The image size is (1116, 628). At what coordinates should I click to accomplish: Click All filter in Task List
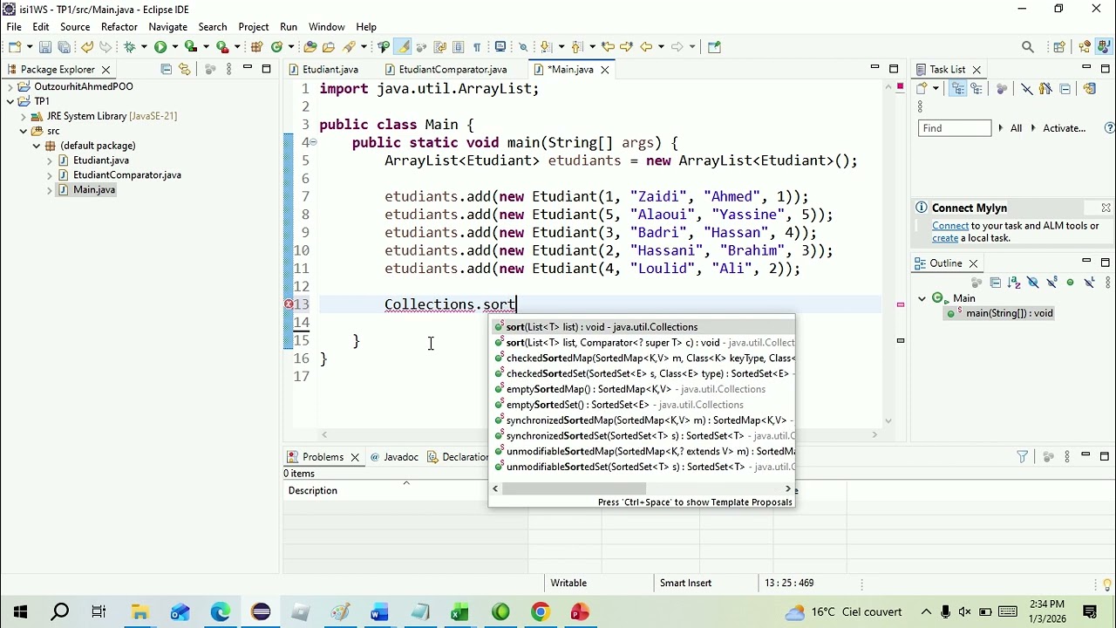coord(1016,128)
